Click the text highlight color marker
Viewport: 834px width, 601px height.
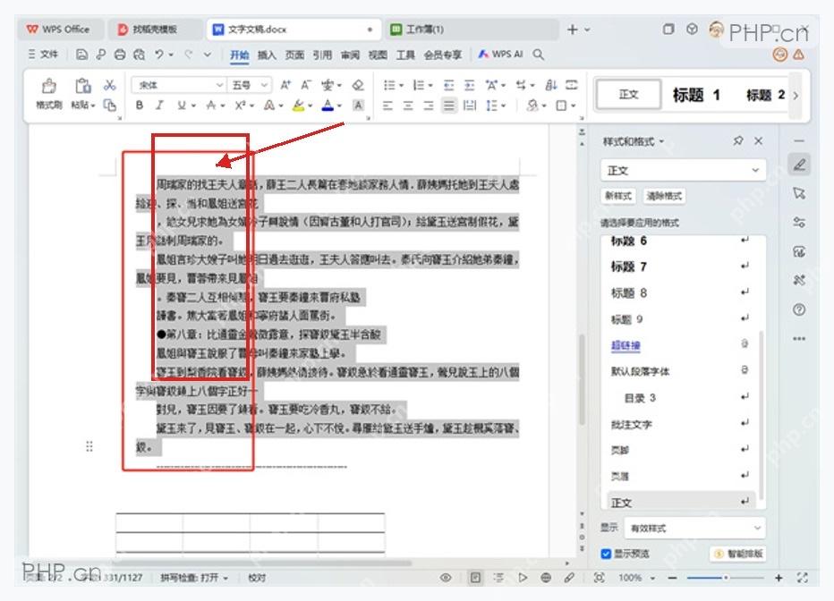coord(298,106)
